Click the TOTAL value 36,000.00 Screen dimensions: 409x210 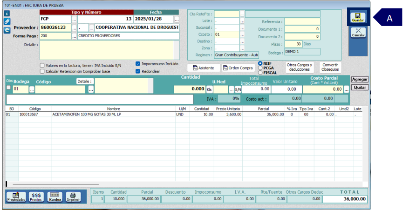[x=345, y=199]
